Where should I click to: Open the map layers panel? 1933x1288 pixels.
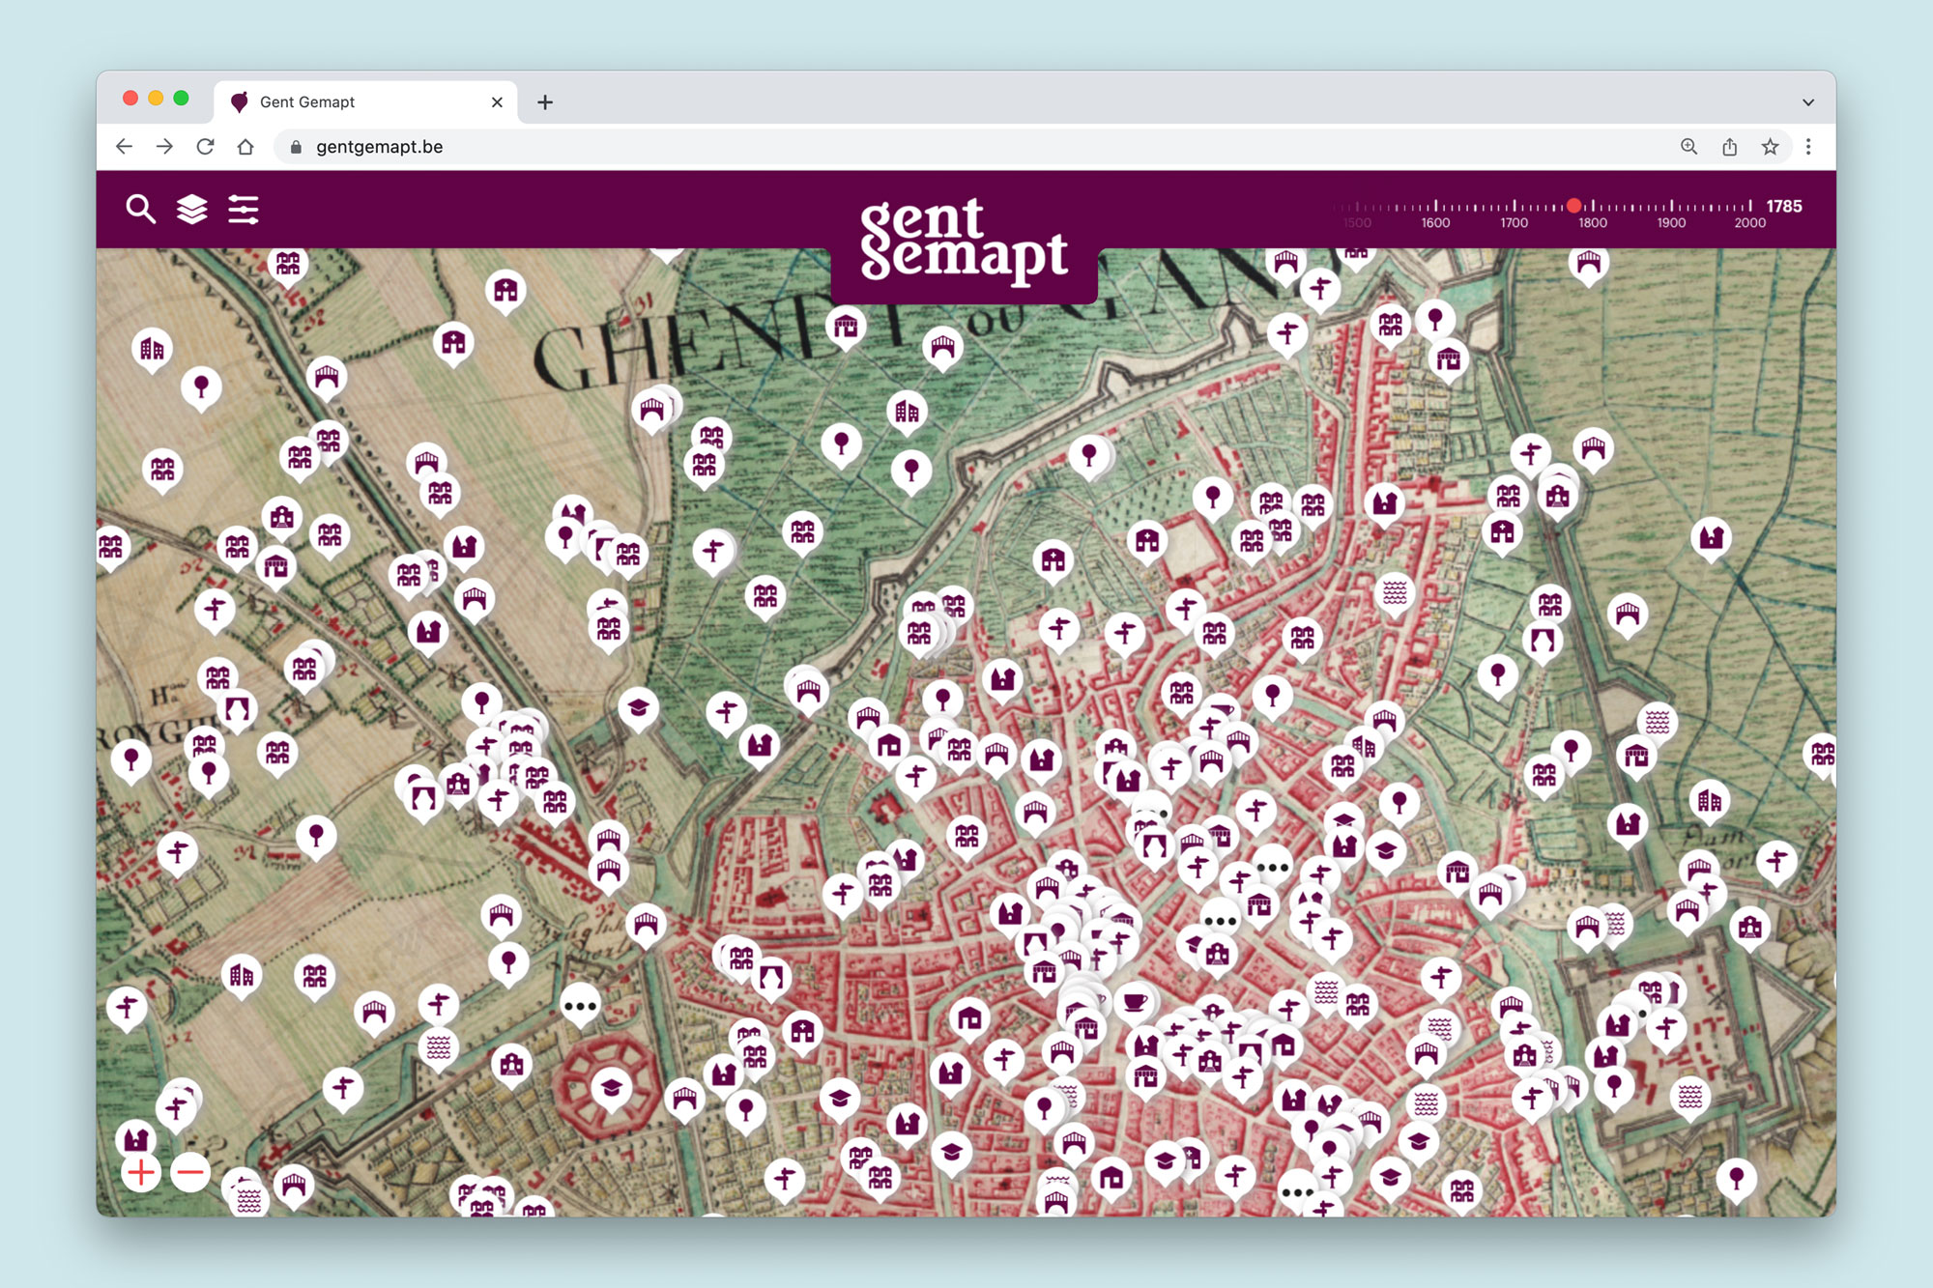(x=192, y=209)
